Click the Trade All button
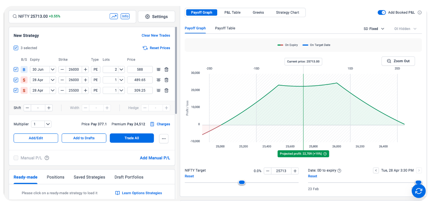The image size is (431, 205). click(x=132, y=138)
